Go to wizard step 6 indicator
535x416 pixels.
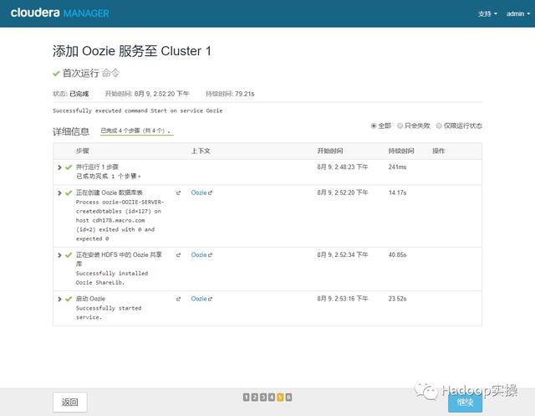[x=288, y=398]
